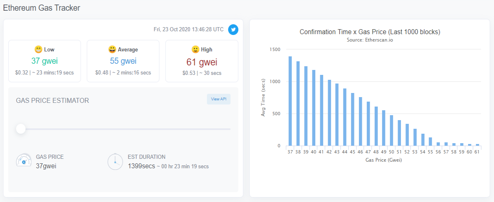494x202 pixels.
Task: Click the smiley emoji next to Average
Action: pos(112,49)
